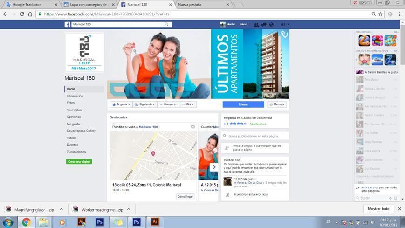Switch to Lupa con conceptos tab
The height and width of the screenshot is (228, 405).
(x=89, y=4)
